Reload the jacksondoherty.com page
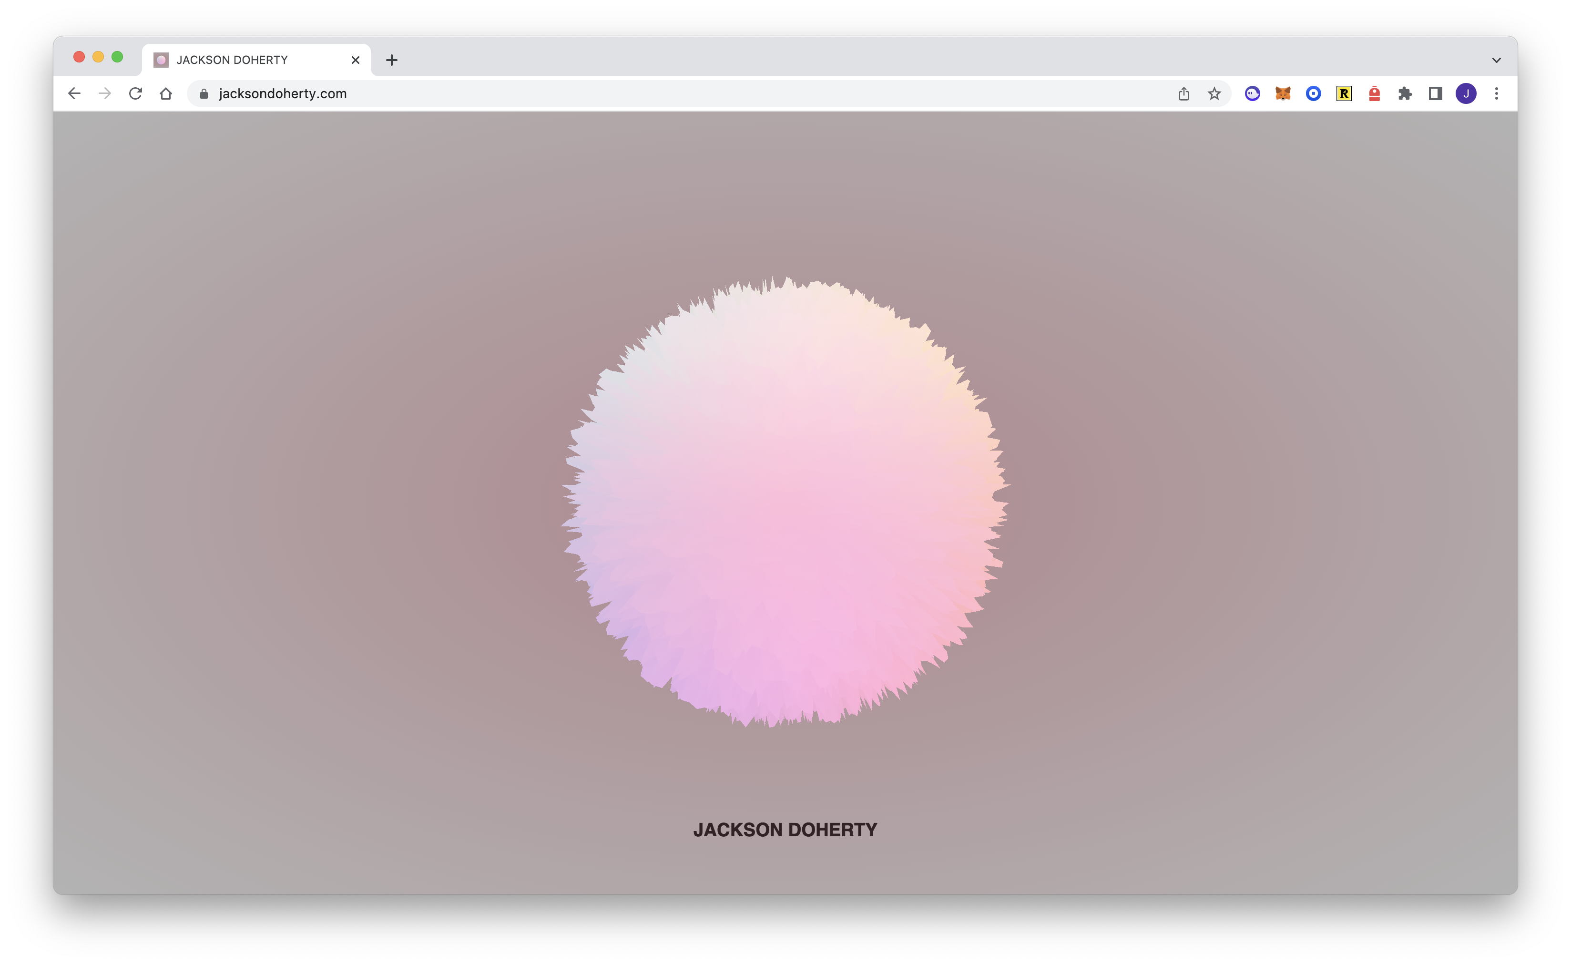The width and height of the screenshot is (1571, 965). [x=135, y=94]
